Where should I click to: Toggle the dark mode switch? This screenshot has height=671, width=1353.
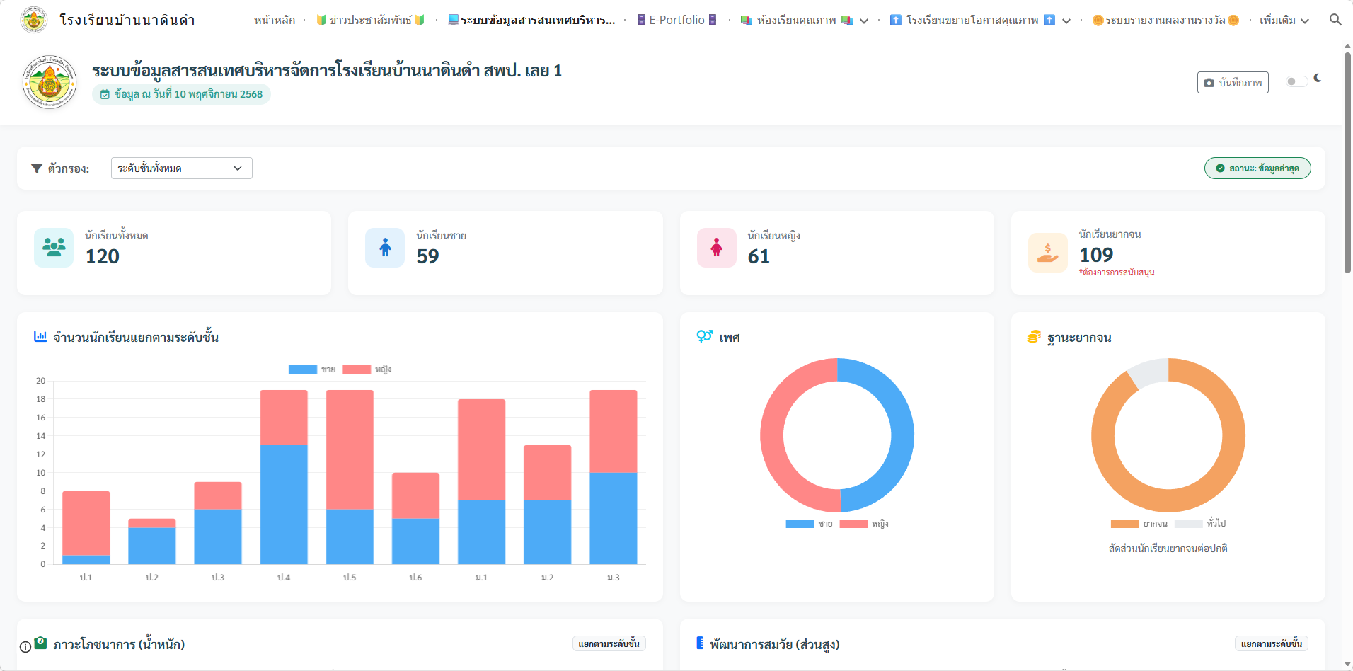point(1296,81)
